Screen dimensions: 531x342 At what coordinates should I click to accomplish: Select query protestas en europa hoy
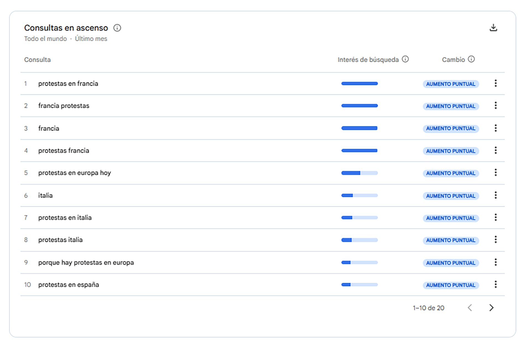point(74,173)
